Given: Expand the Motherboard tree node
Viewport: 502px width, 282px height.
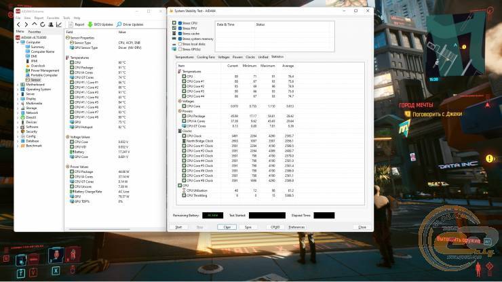Looking at the screenshot, I should 18,85.
